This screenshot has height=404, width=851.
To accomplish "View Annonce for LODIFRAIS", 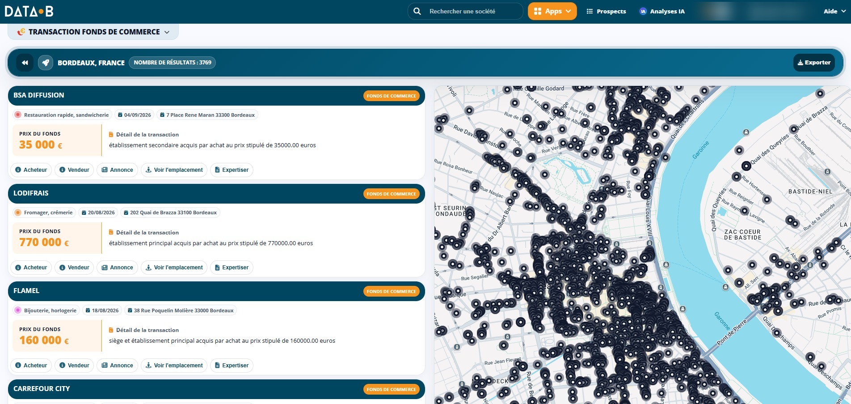I will click(x=117, y=268).
